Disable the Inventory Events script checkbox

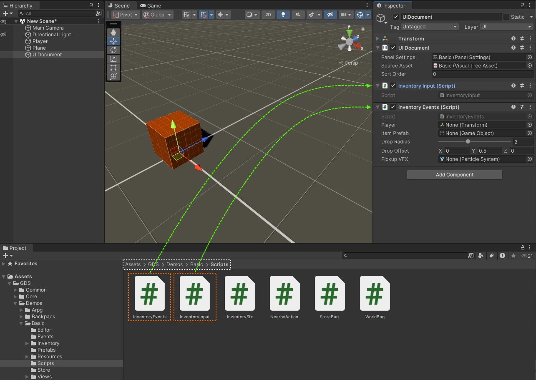(393, 107)
